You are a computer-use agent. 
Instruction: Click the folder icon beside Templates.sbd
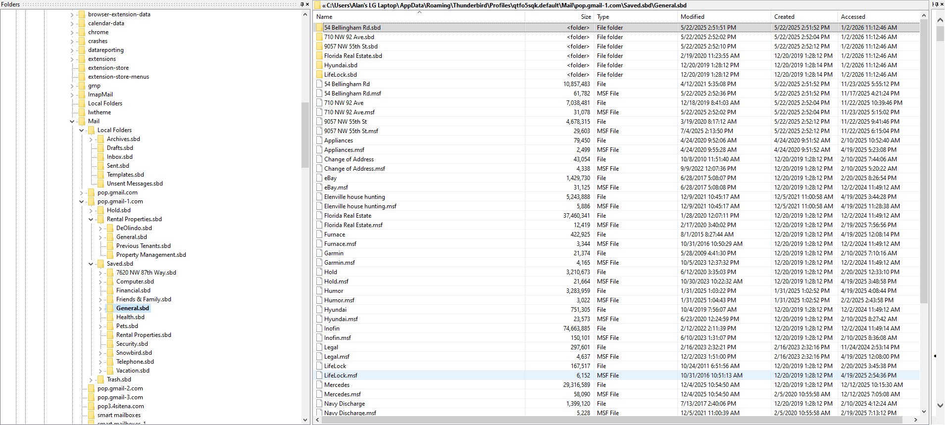pyautogui.click(x=101, y=175)
